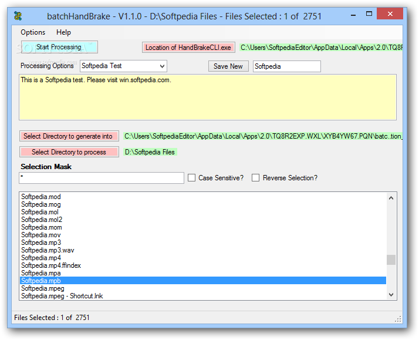Click the HandBrakeCLI path label
This screenshot has height=340, width=419.
(321, 48)
